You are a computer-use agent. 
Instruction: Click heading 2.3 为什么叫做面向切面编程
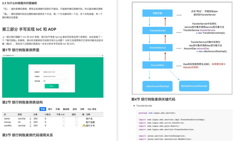(x=19, y=3)
